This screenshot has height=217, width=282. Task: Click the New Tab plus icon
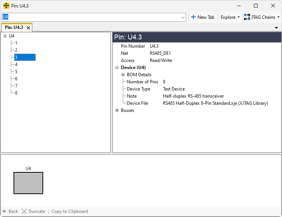click(x=193, y=17)
